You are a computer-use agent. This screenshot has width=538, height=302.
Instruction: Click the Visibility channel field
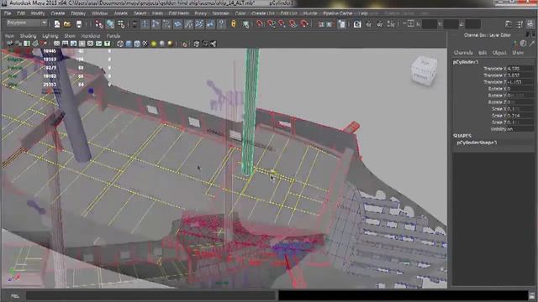click(520, 129)
